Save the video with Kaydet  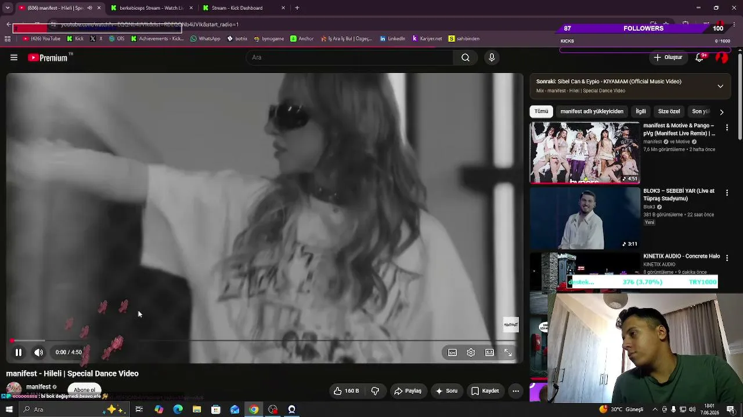coord(485,391)
